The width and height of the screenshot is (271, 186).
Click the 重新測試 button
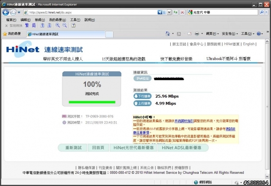(x=72, y=148)
